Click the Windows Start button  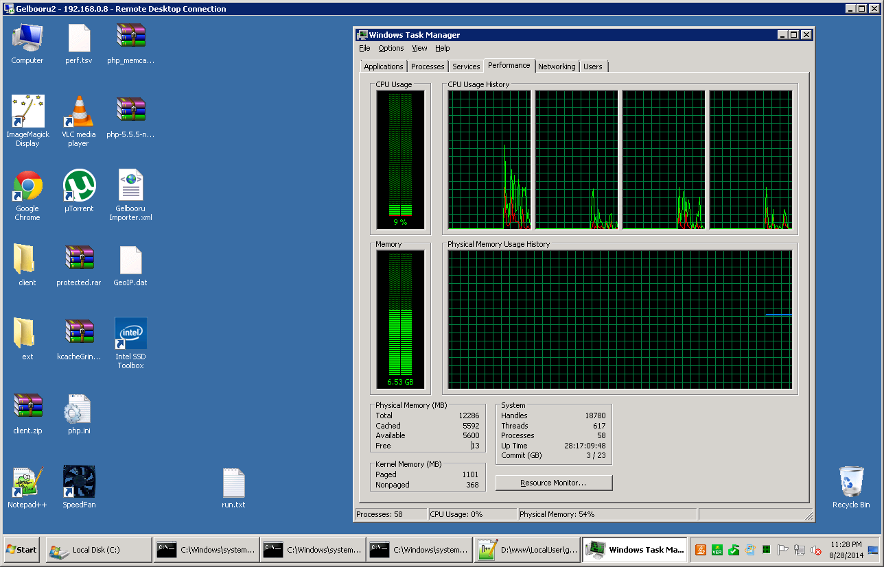22,550
